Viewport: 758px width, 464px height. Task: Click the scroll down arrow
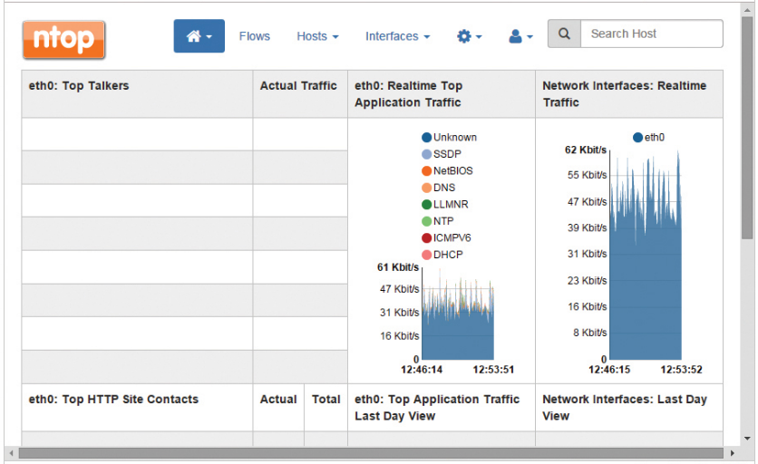click(747, 438)
